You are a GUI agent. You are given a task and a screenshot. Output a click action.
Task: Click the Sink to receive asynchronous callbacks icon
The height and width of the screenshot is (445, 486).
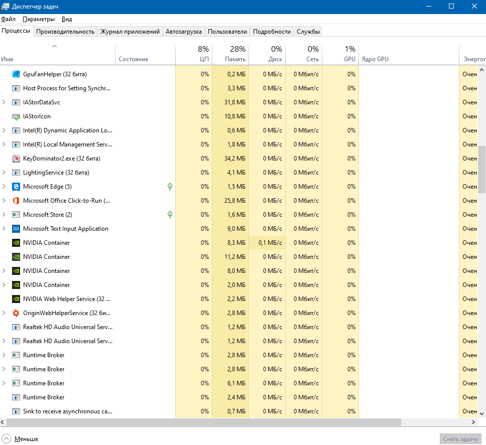[x=16, y=411]
